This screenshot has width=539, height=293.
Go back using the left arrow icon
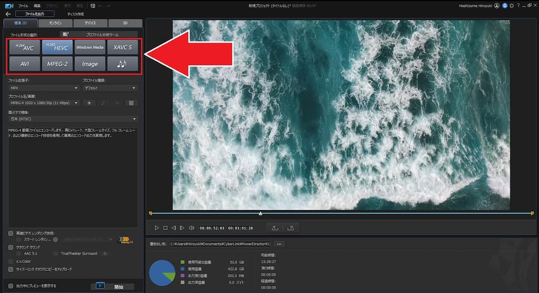[x=8, y=13]
